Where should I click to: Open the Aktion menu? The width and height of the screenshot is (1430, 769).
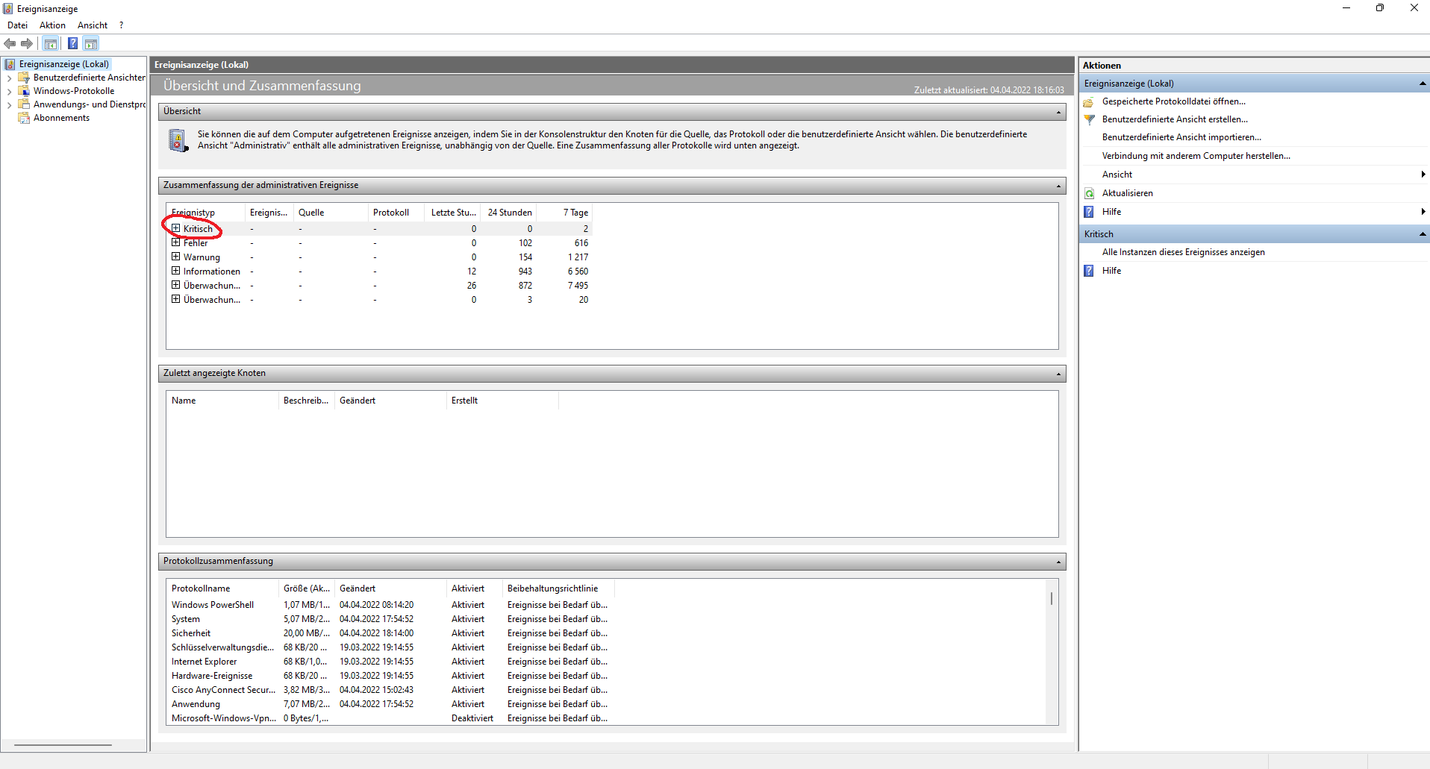click(52, 25)
